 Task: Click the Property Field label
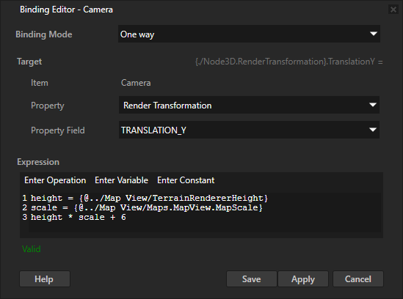point(58,130)
